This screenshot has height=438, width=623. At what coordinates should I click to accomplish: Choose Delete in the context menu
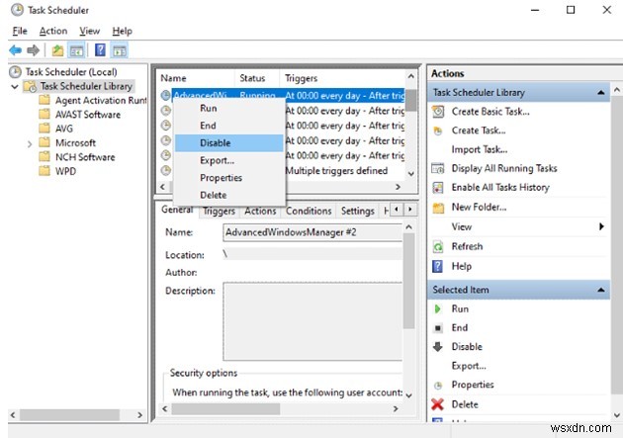228,195
